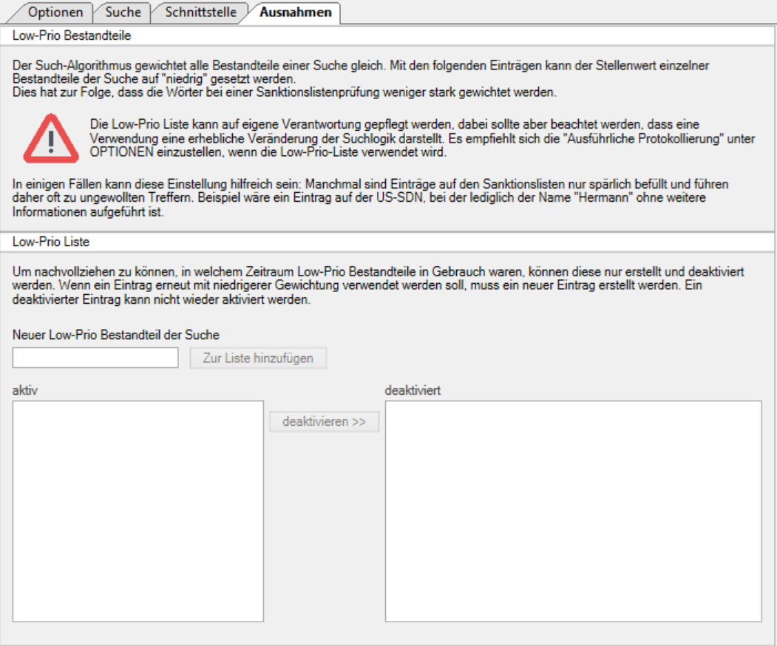The image size is (777, 646).
Task: Click the word OPTIONEN in the warning text
Action: click(121, 153)
